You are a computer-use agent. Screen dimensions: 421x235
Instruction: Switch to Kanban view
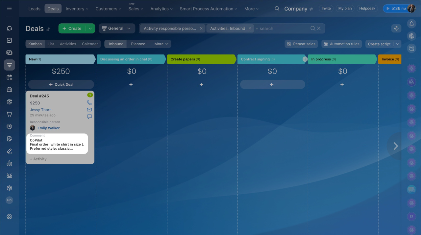pos(35,44)
